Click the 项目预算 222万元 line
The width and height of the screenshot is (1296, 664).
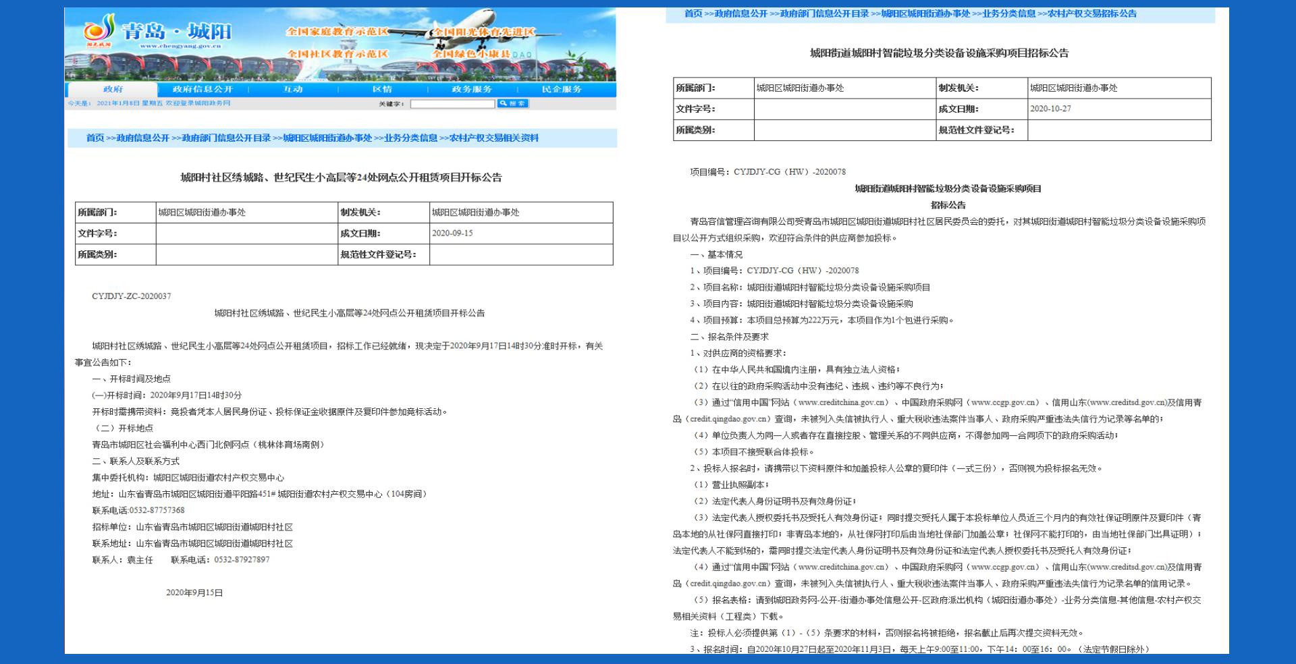pos(821,321)
